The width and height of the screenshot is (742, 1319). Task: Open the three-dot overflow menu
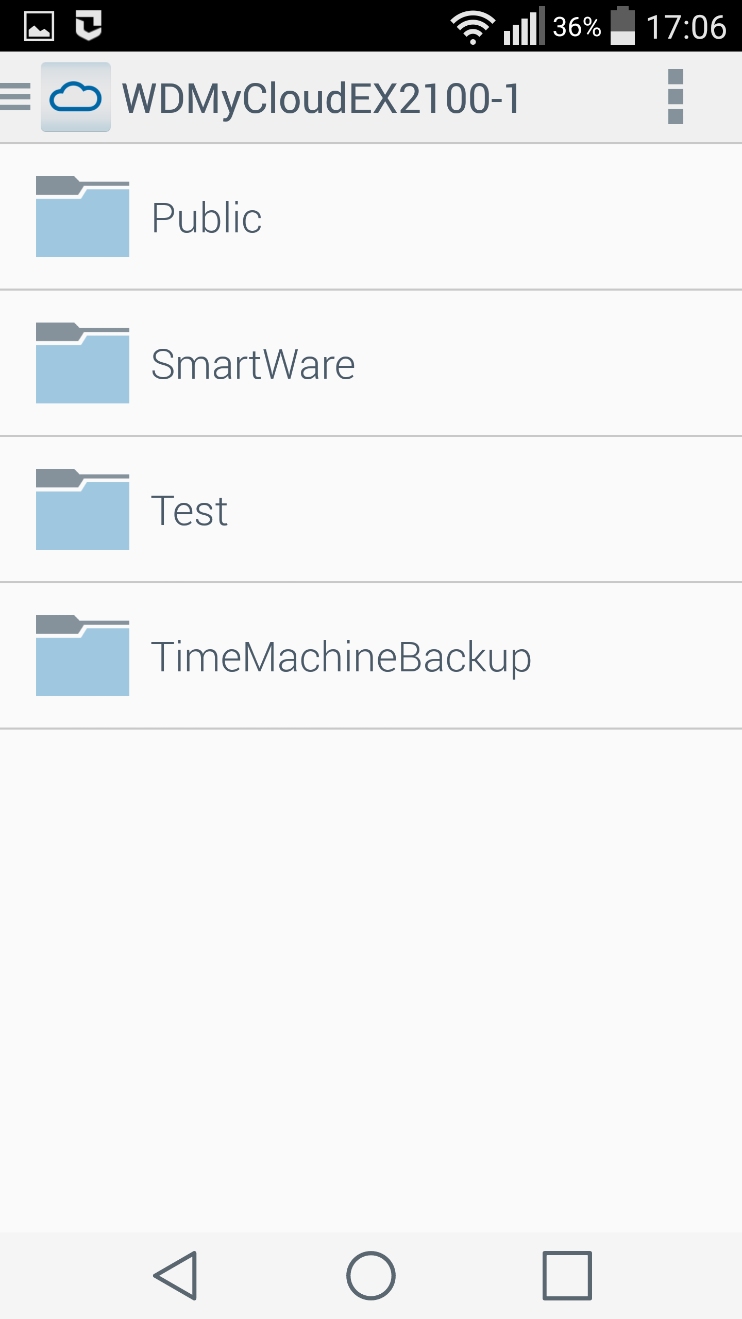(676, 97)
